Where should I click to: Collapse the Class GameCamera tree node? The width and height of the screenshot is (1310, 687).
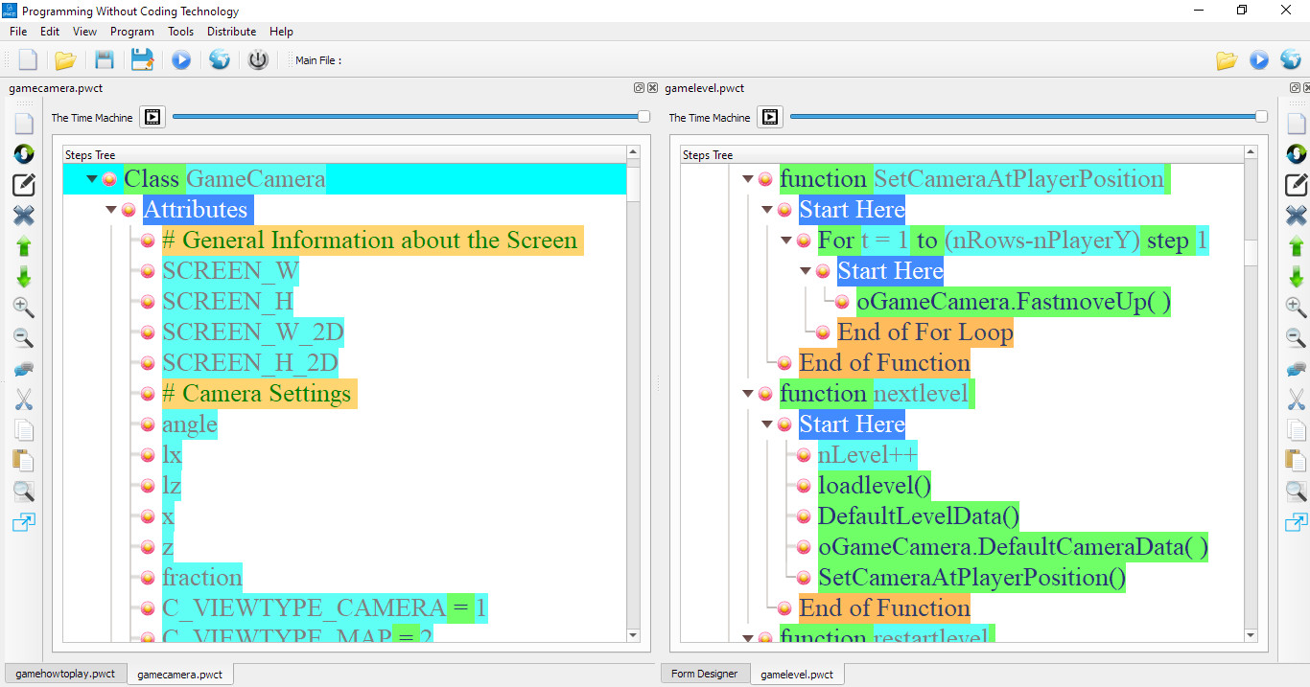[92, 178]
